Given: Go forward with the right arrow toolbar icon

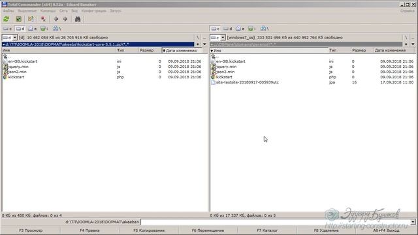Looking at the screenshot, I should (65, 19).
